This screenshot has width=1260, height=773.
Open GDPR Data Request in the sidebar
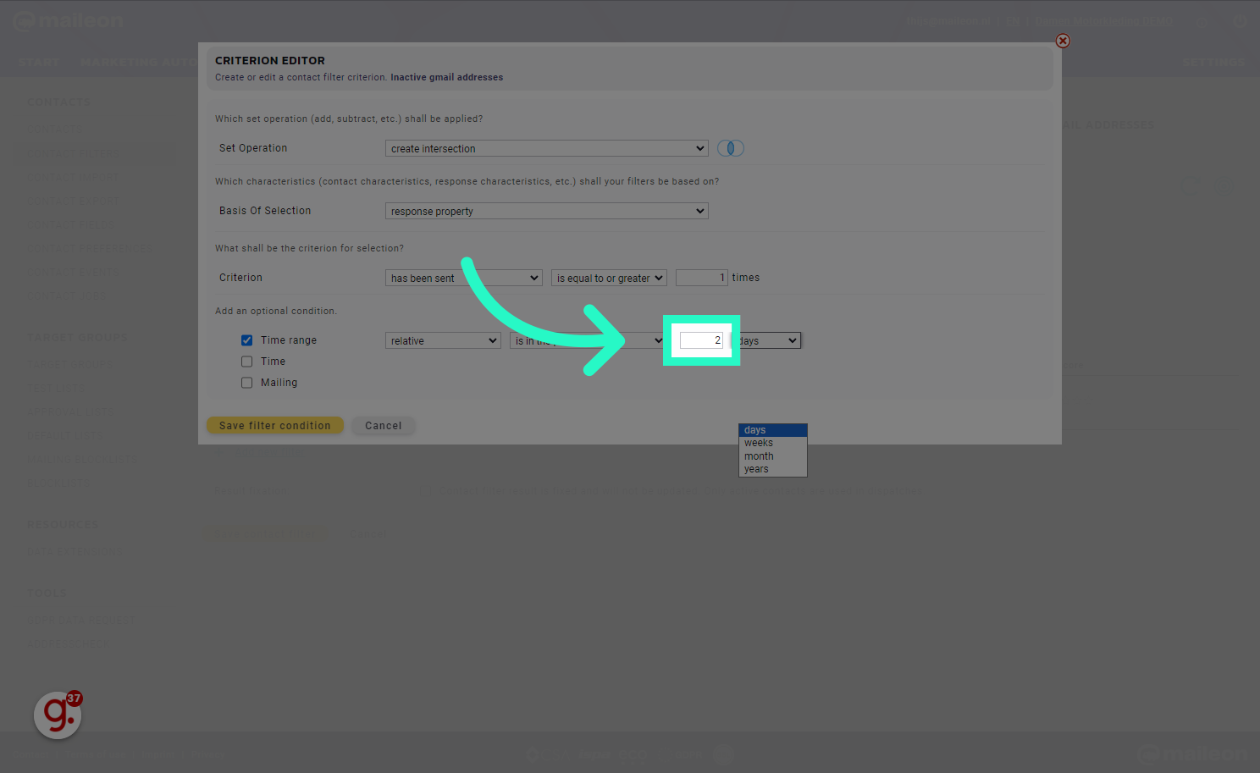pyautogui.click(x=80, y=620)
